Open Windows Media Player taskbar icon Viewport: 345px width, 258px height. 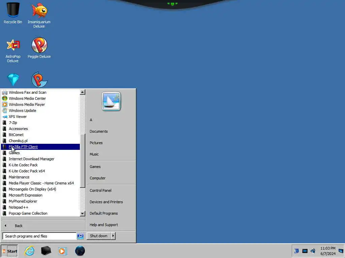pos(62,251)
